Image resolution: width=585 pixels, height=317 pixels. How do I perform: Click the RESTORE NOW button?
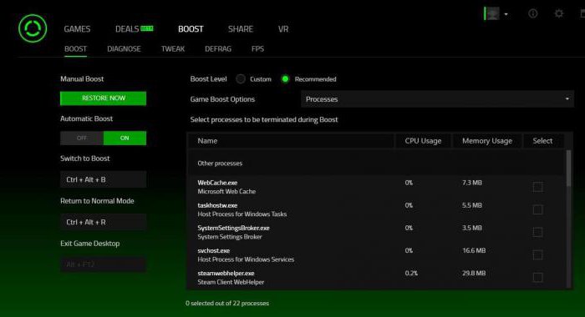click(x=104, y=98)
